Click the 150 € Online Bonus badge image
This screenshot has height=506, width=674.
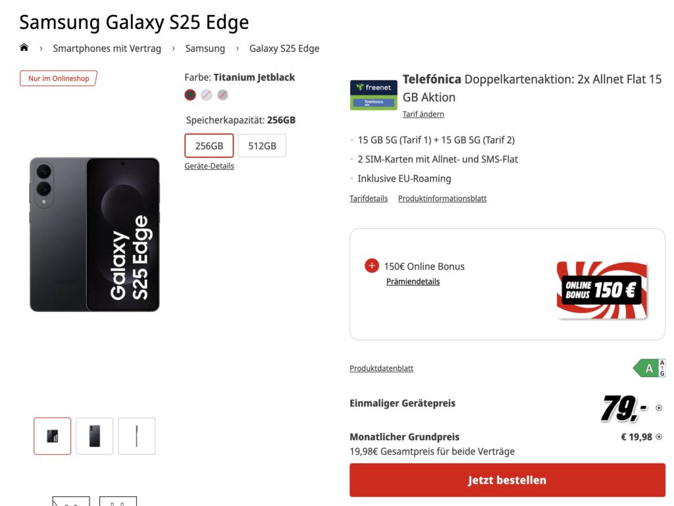(x=602, y=290)
